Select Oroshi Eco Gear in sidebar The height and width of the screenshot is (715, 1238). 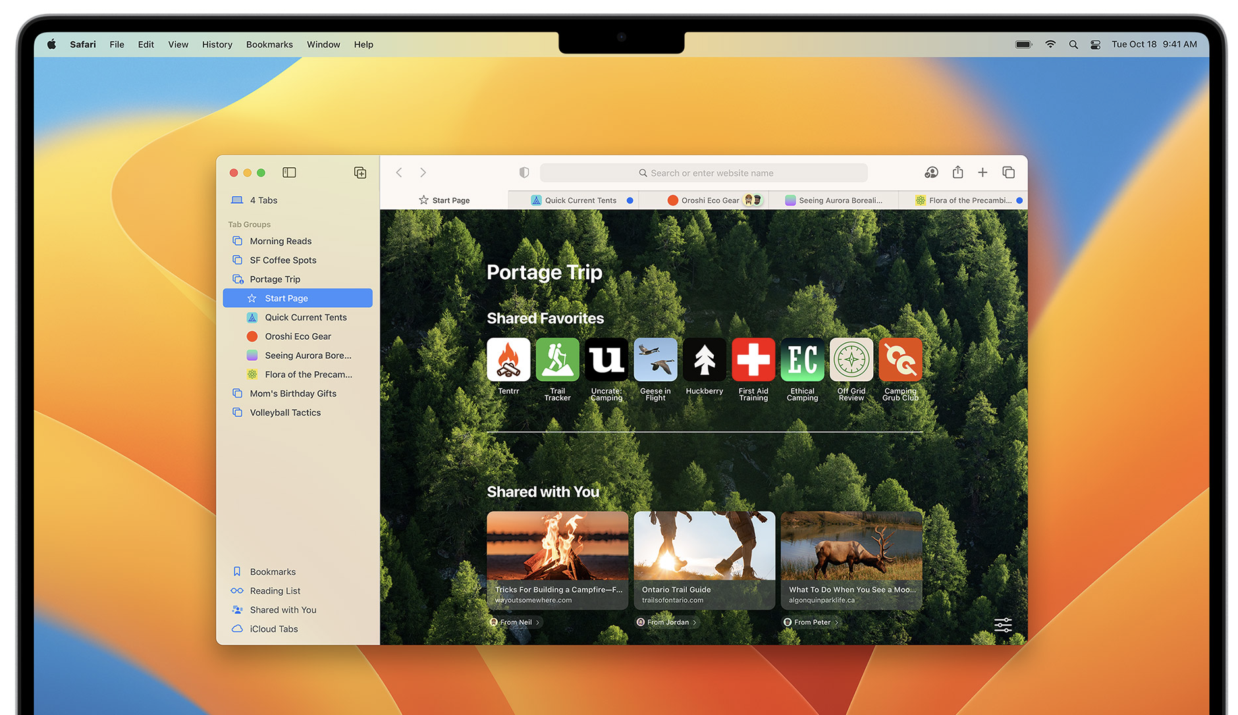point(298,336)
